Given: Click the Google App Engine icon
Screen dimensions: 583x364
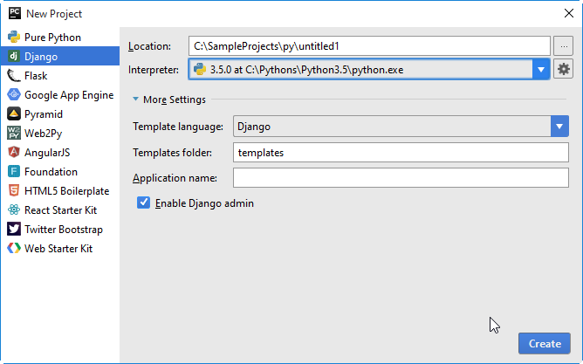Looking at the screenshot, I should pos(14,95).
